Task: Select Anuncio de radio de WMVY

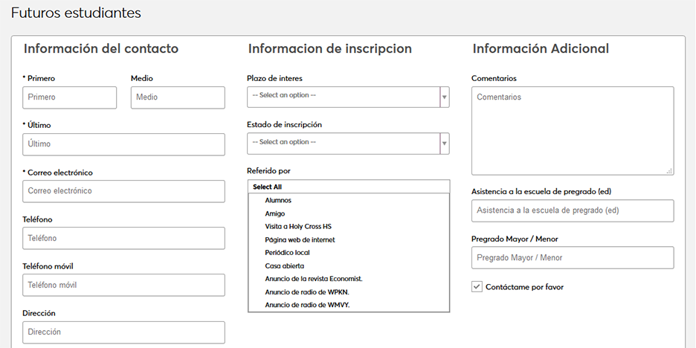Action: (x=307, y=305)
